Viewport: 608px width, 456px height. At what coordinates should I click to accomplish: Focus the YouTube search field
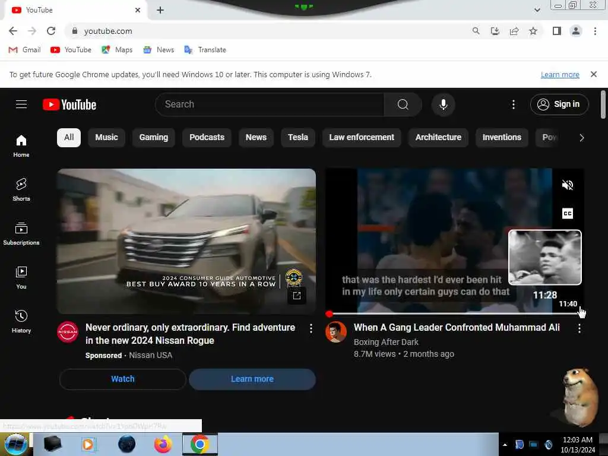point(270,104)
